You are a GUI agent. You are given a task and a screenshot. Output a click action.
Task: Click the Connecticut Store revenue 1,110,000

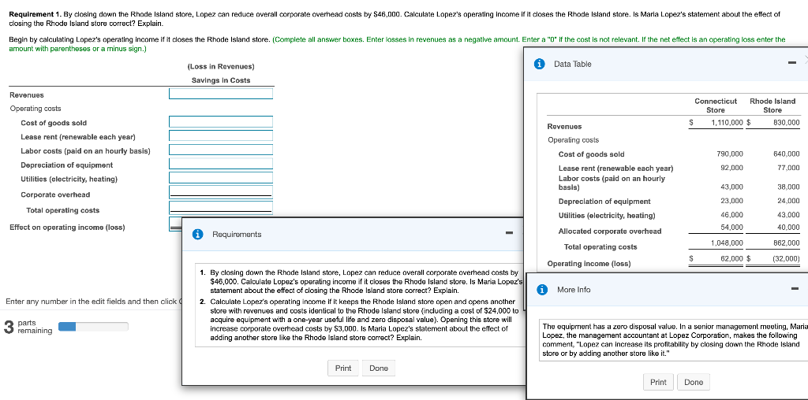pyautogui.click(x=727, y=123)
